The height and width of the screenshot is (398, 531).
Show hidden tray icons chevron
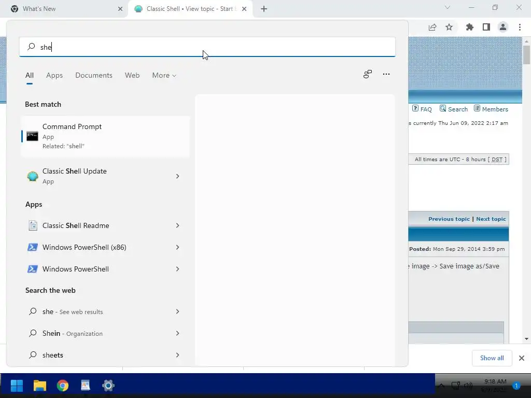coord(442,386)
